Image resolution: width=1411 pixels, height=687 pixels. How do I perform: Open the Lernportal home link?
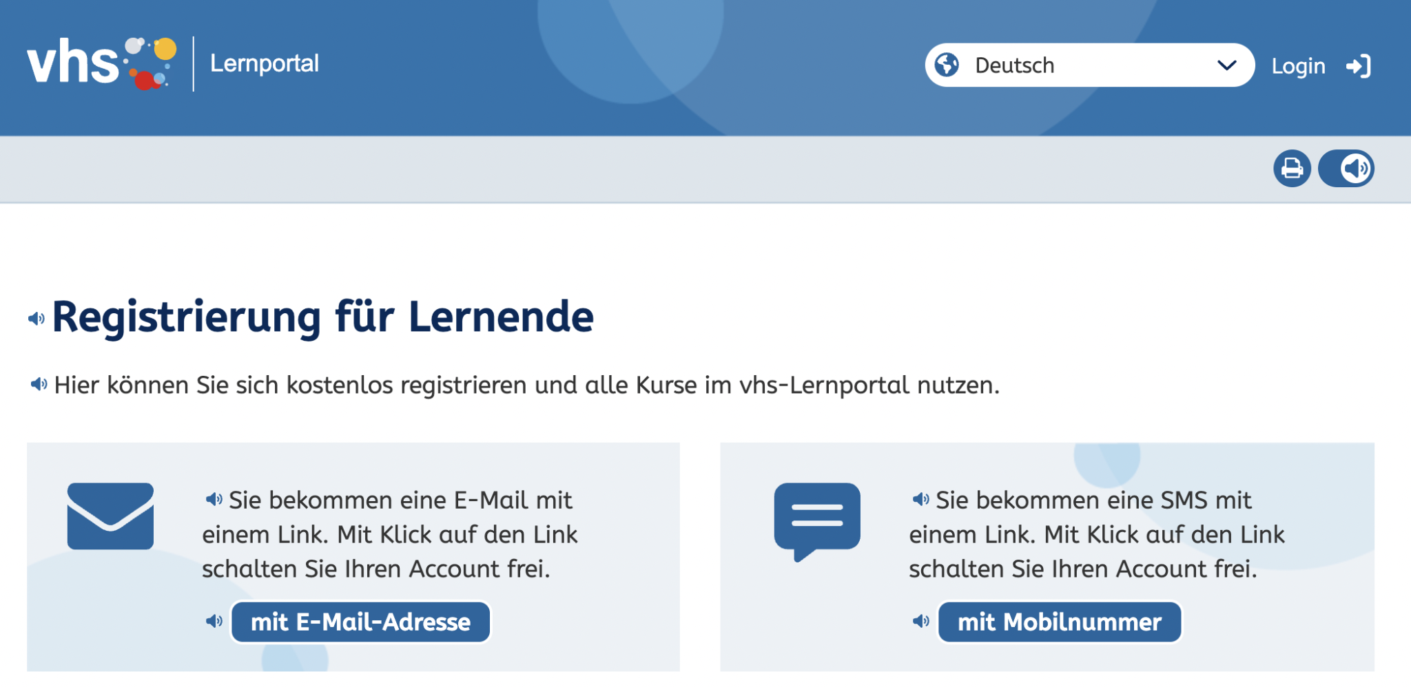tap(264, 63)
